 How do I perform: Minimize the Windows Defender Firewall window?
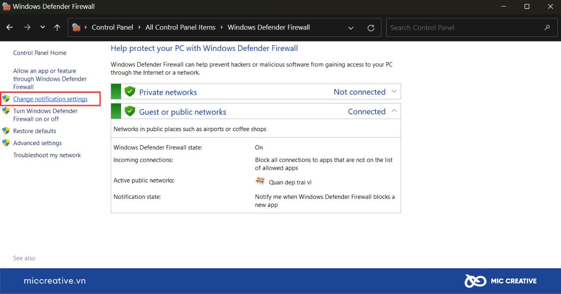click(x=504, y=7)
